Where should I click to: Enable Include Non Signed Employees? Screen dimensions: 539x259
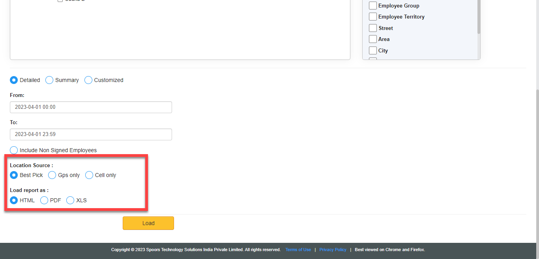(x=14, y=150)
